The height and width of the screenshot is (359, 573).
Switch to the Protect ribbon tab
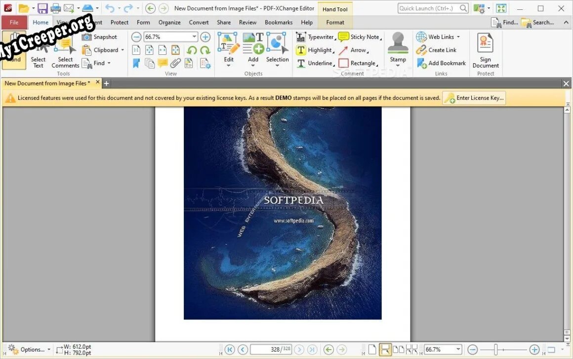click(120, 22)
